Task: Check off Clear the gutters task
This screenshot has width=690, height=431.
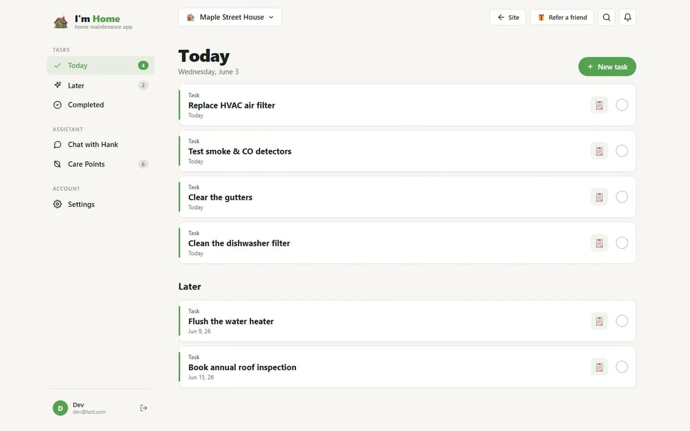Action: pyautogui.click(x=622, y=197)
